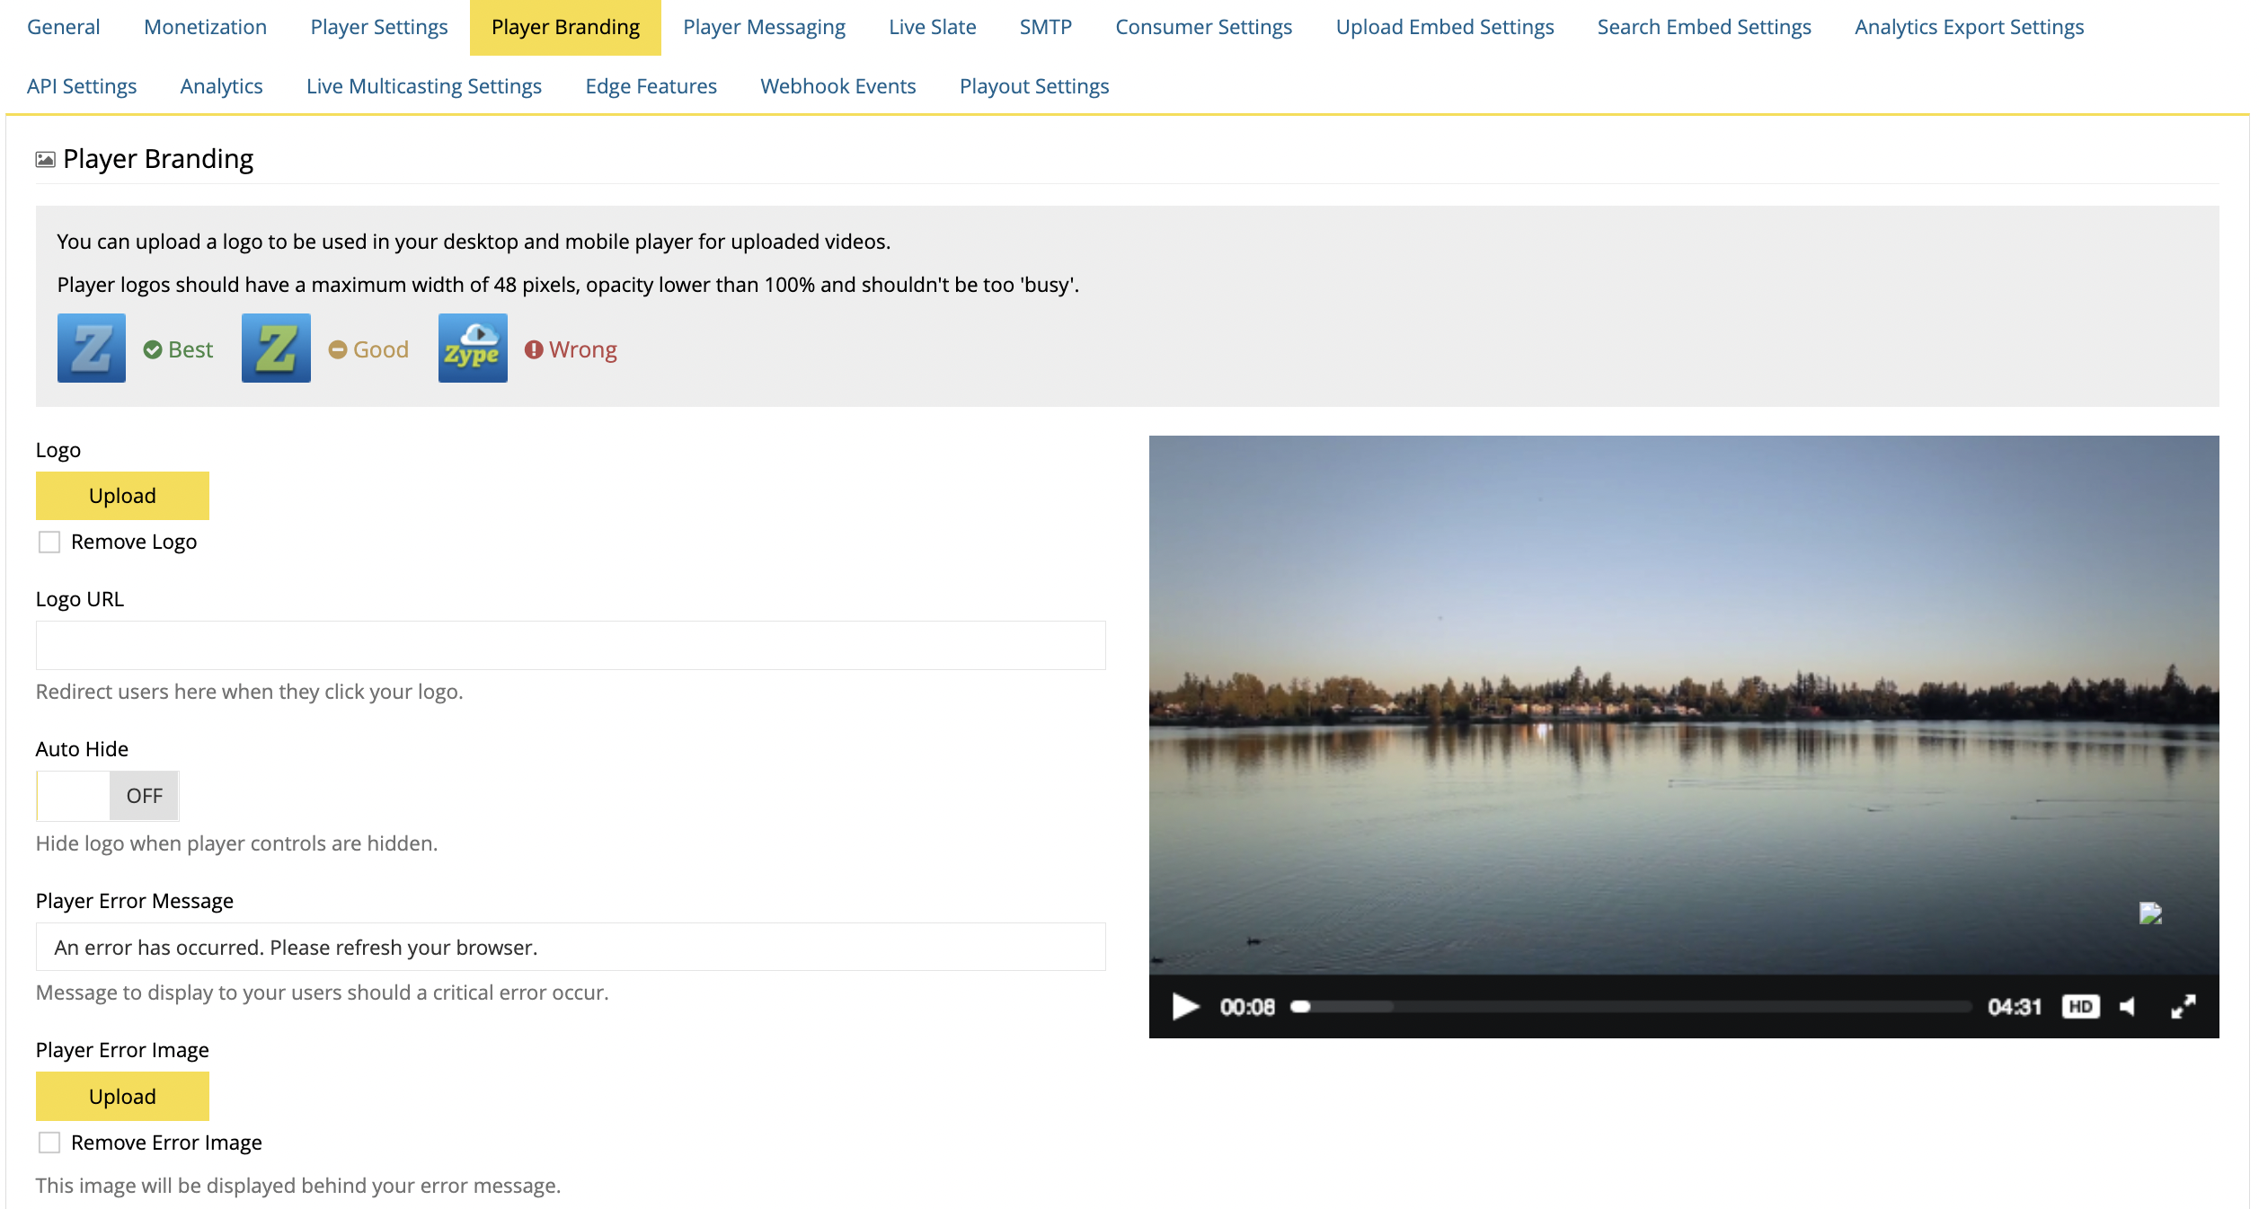Open Live Multicasting Settings tab
The width and height of the screenshot is (2259, 1209).
[424, 86]
